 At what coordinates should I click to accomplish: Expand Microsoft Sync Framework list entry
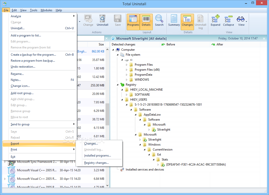[5, 162]
